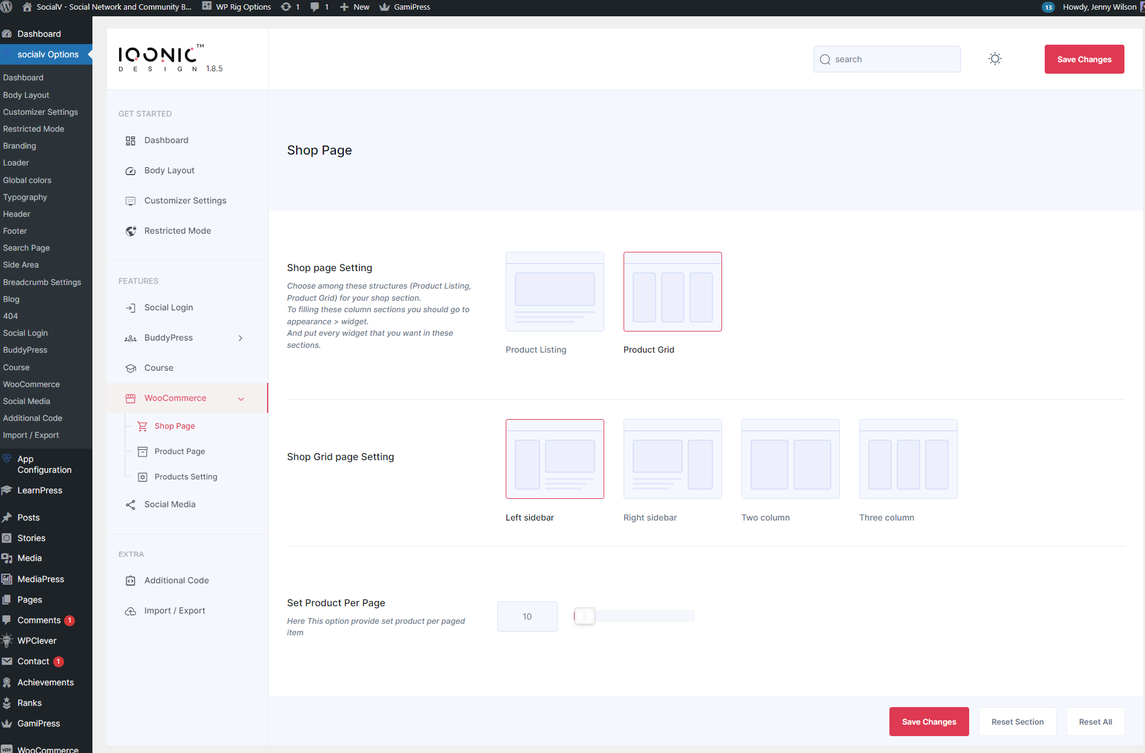Expand the BuddyPress submenu chevron

[x=240, y=338]
